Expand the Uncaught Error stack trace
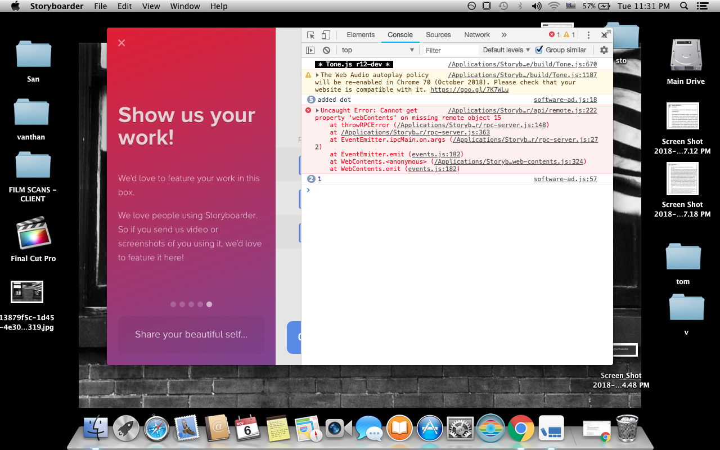 point(317,110)
